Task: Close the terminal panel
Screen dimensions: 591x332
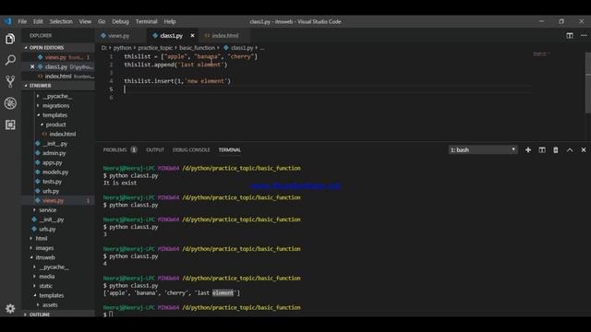Action: pos(584,149)
